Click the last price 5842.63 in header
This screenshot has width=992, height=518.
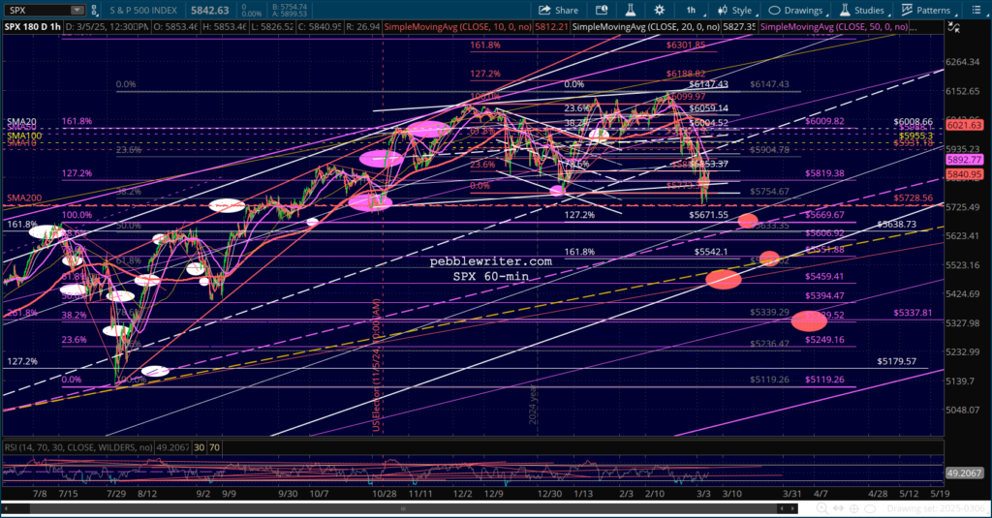[x=210, y=10]
